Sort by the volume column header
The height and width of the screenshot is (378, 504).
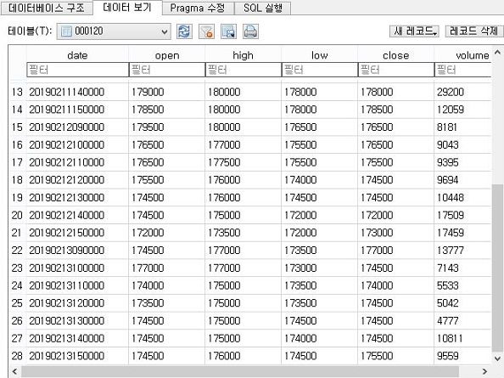click(463, 55)
